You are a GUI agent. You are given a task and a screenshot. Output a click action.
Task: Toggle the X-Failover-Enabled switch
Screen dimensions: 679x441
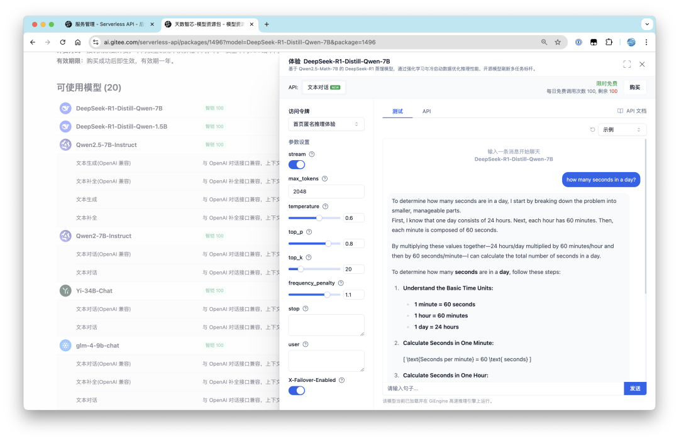click(x=297, y=390)
